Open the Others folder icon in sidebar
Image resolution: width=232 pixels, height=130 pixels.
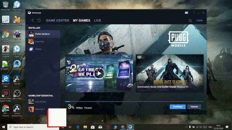pyautogui.click(x=31, y=49)
